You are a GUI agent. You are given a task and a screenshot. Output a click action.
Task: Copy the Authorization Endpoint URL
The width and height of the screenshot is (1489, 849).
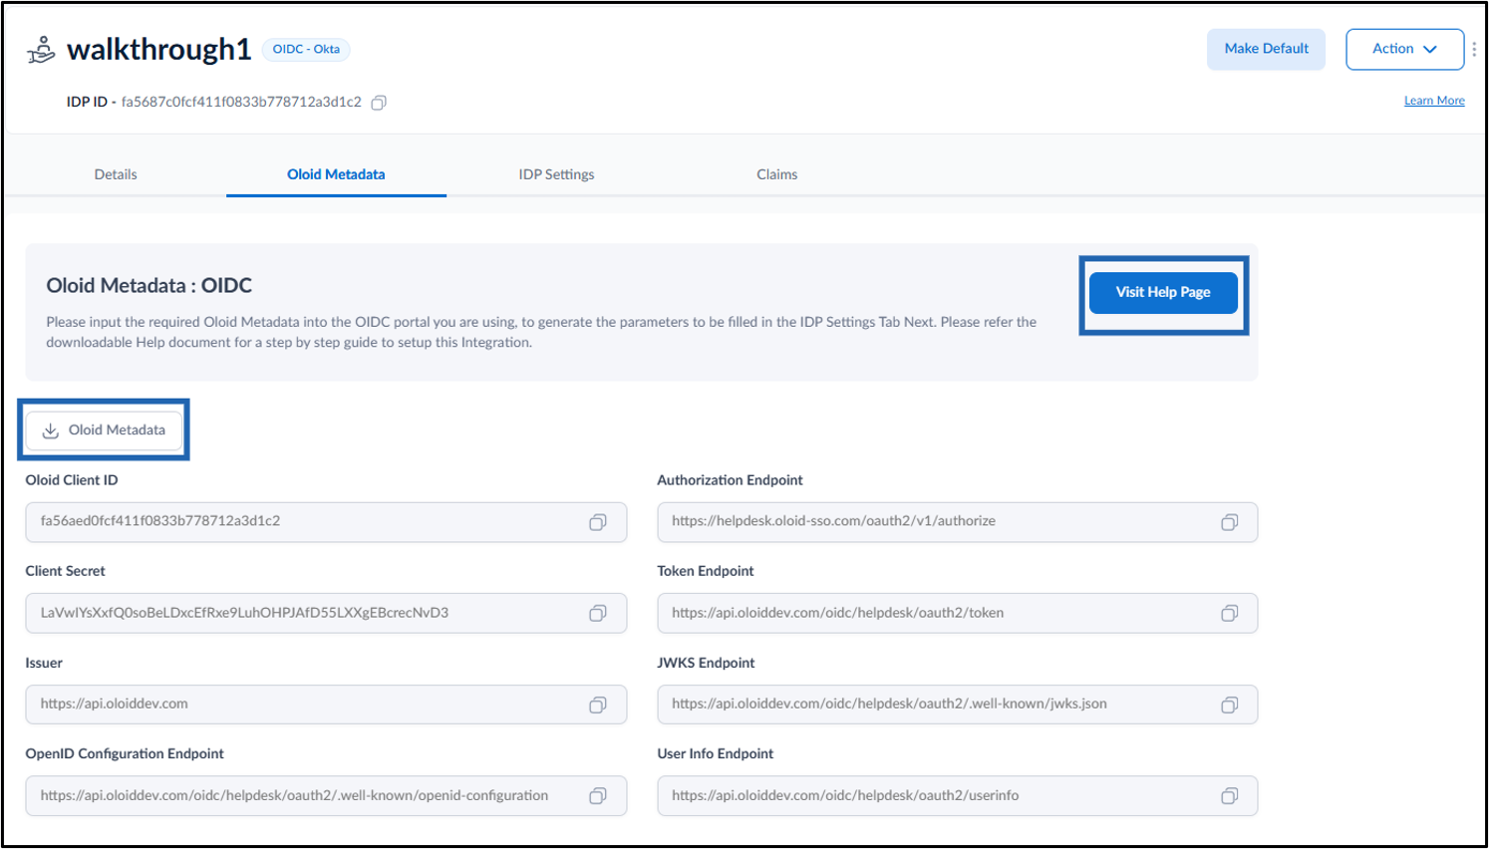click(1230, 522)
